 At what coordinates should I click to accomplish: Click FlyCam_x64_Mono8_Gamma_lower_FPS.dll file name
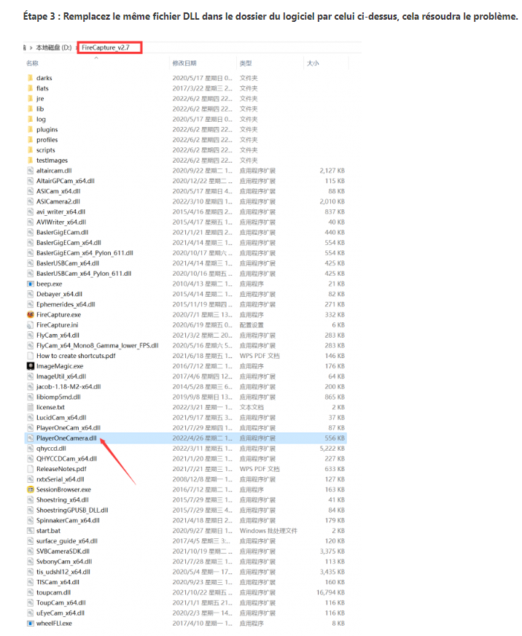[x=98, y=346]
